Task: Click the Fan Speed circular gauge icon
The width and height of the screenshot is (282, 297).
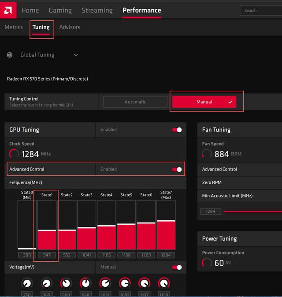Action: pyautogui.click(x=207, y=154)
